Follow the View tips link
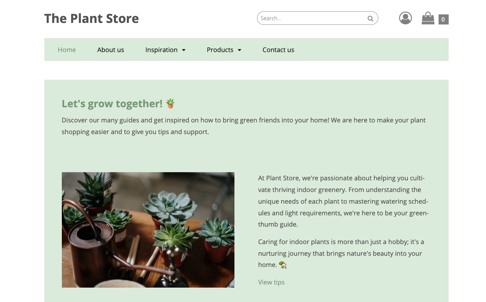 [x=271, y=282]
